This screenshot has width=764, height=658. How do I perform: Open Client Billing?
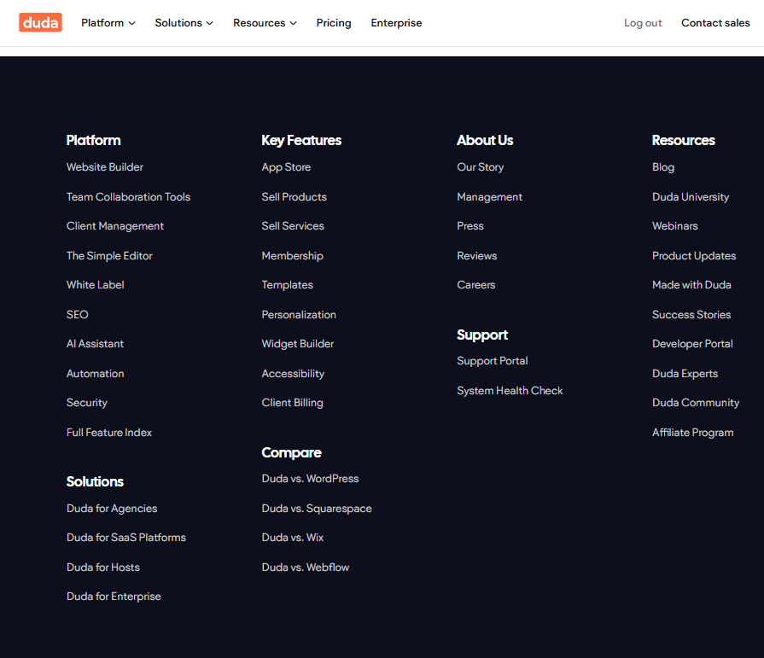pos(292,403)
